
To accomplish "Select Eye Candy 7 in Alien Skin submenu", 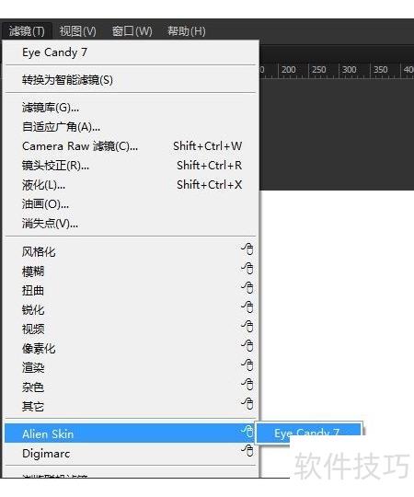I will click(308, 433).
